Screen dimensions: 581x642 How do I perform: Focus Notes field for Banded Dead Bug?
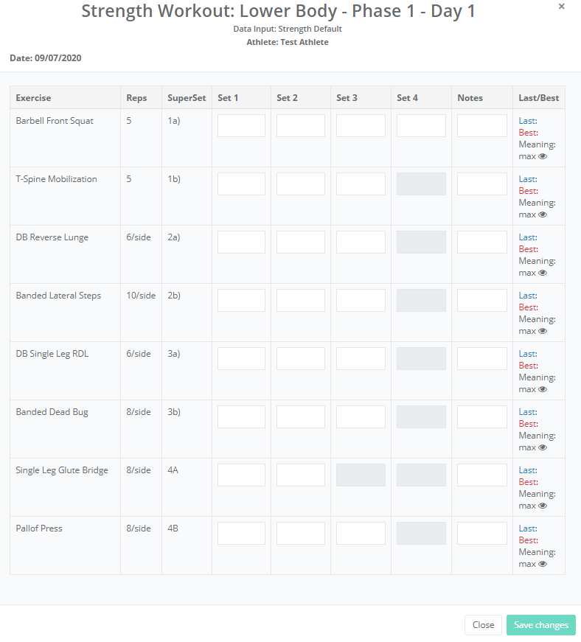click(x=482, y=416)
